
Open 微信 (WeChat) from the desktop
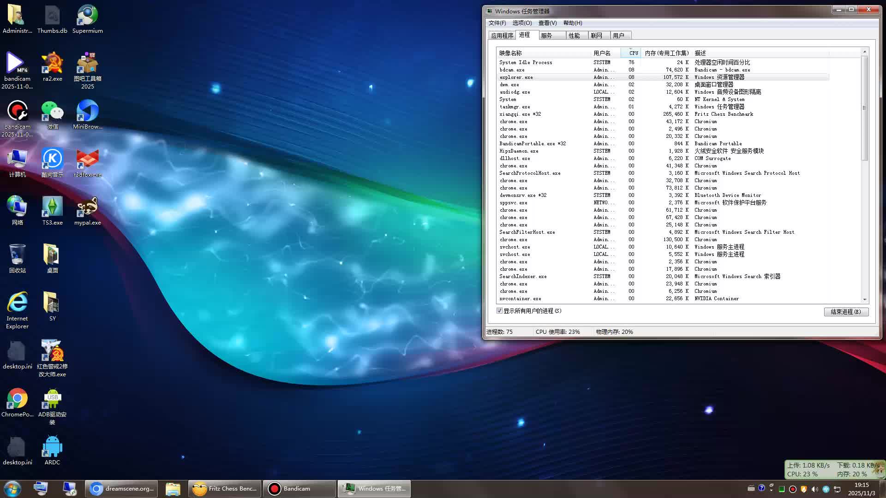(x=52, y=112)
